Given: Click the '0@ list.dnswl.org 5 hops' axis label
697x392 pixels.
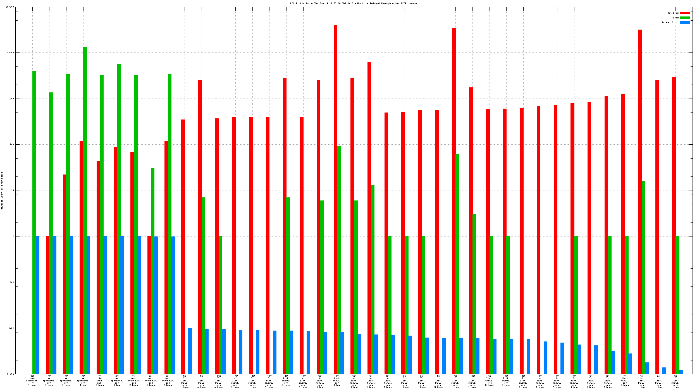Looking at the screenshot, I should click(x=506, y=381).
